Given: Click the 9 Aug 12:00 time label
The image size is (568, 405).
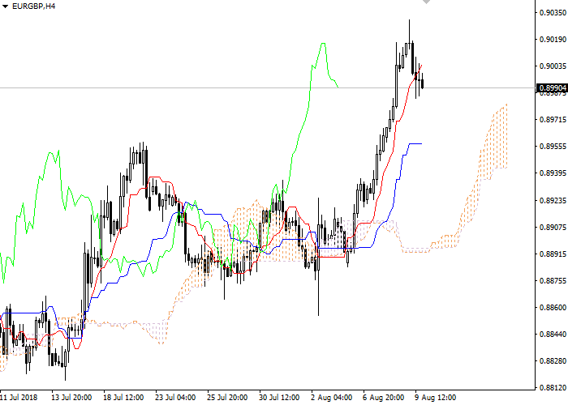Looking at the screenshot, I should [436, 398].
